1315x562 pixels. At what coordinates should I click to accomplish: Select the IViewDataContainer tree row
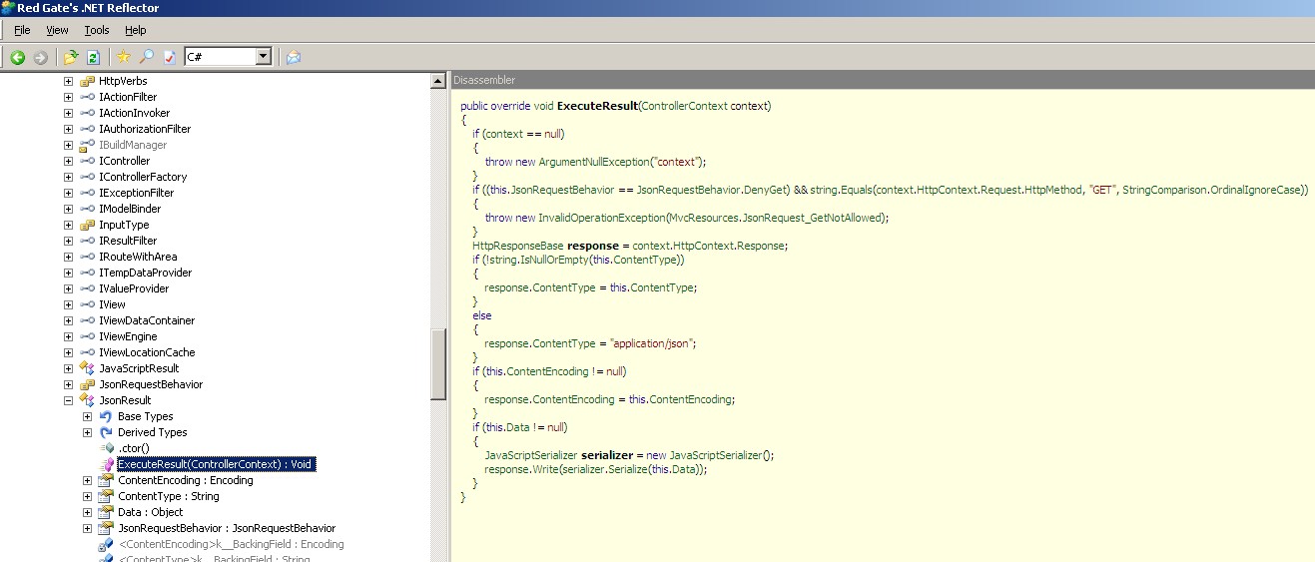[x=147, y=320]
